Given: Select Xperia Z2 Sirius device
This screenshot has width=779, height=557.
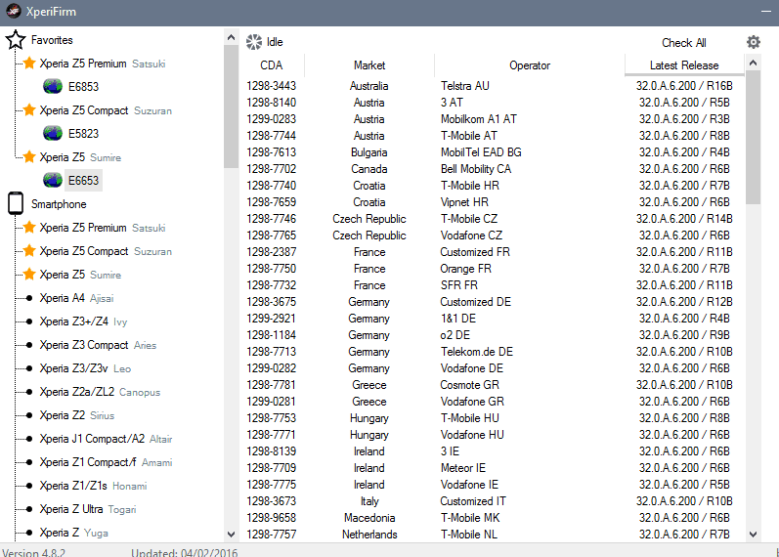Looking at the screenshot, I should [x=77, y=415].
